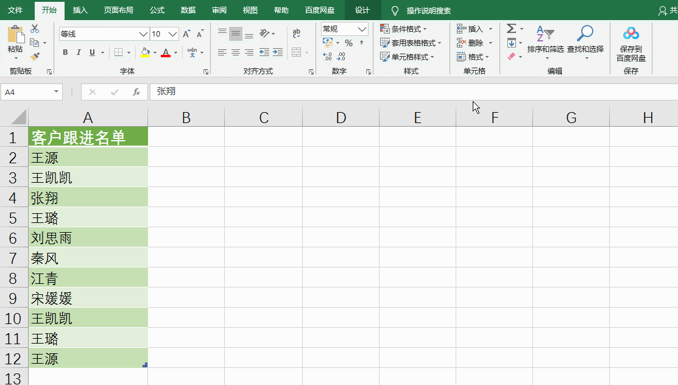Click 单元格样式 button
678x385 pixels.
tap(404, 57)
